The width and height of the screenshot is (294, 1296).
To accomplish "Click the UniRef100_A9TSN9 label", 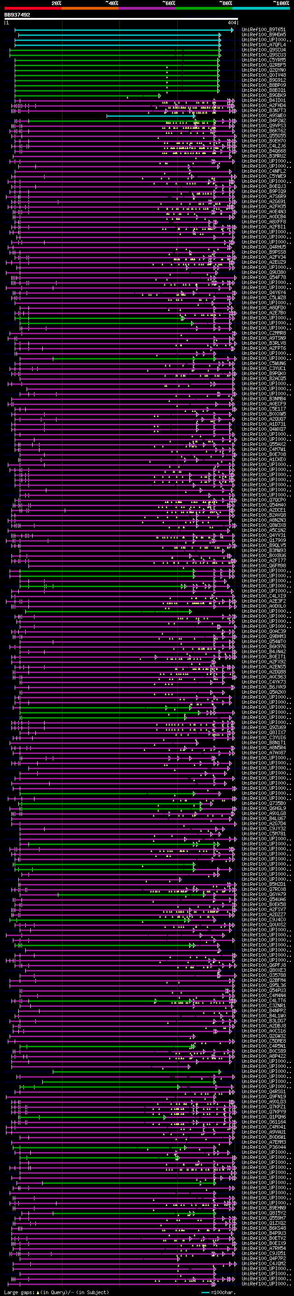I will pos(264,338).
